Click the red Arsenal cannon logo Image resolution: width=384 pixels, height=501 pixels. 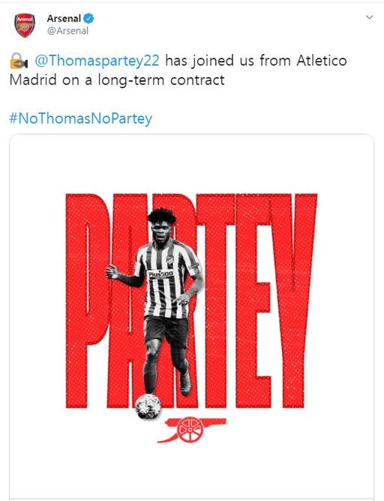[191, 430]
